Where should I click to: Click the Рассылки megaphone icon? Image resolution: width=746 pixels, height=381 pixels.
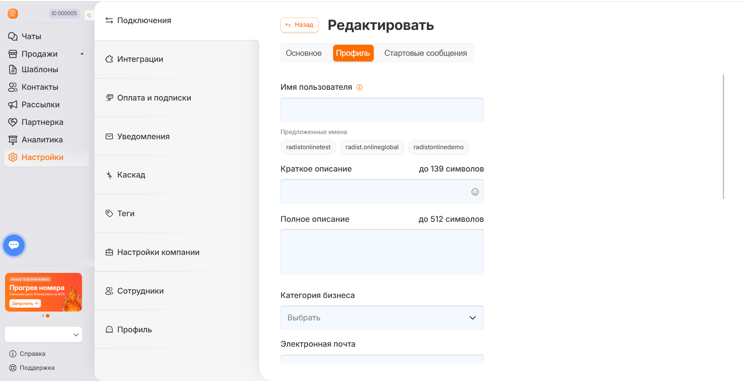(13, 105)
